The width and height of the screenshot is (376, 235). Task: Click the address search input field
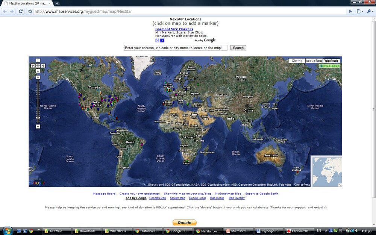175,48
